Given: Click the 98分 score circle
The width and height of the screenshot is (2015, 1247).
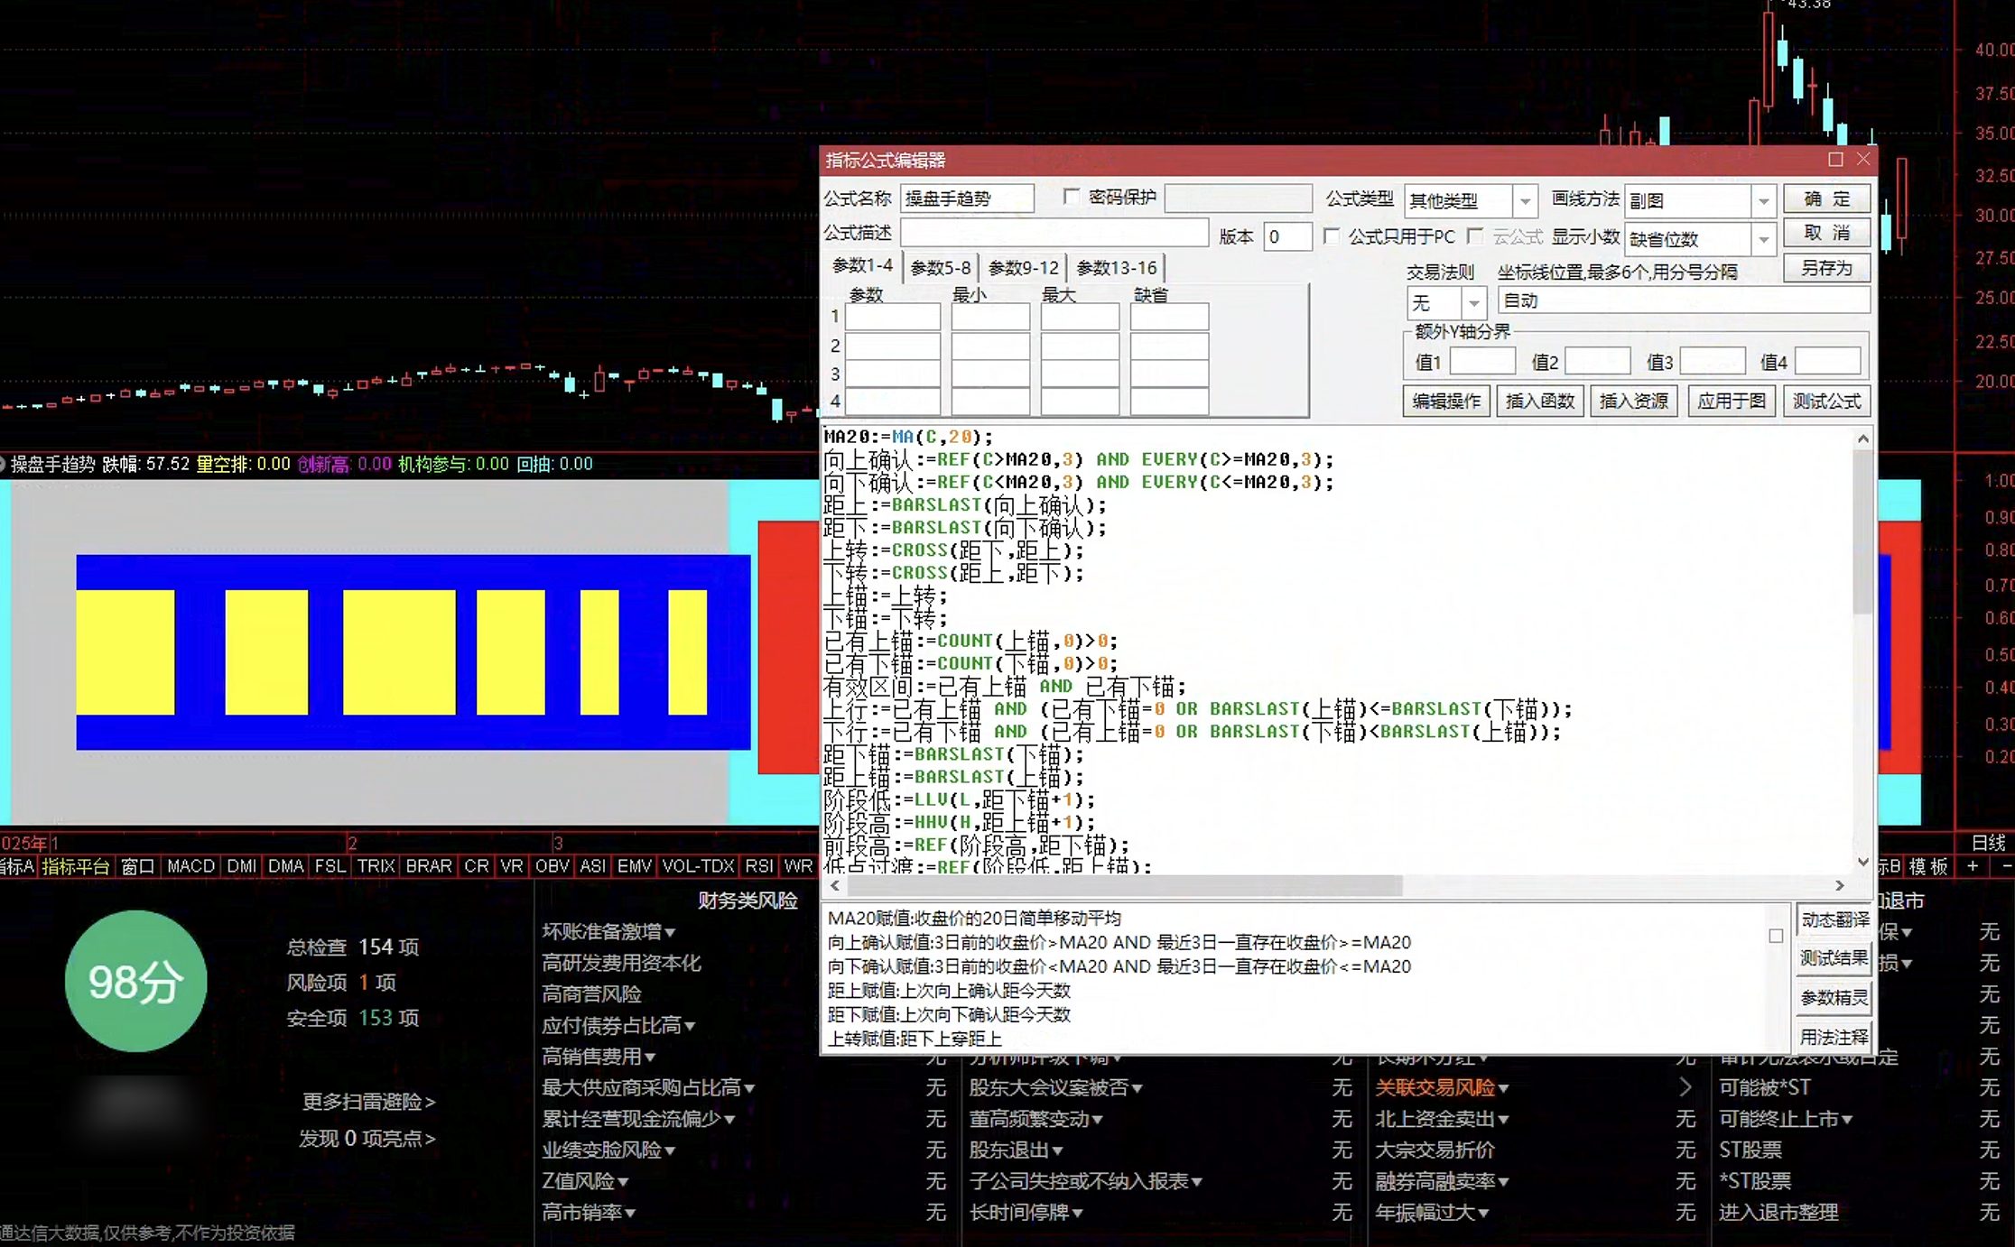Looking at the screenshot, I should 135,982.
